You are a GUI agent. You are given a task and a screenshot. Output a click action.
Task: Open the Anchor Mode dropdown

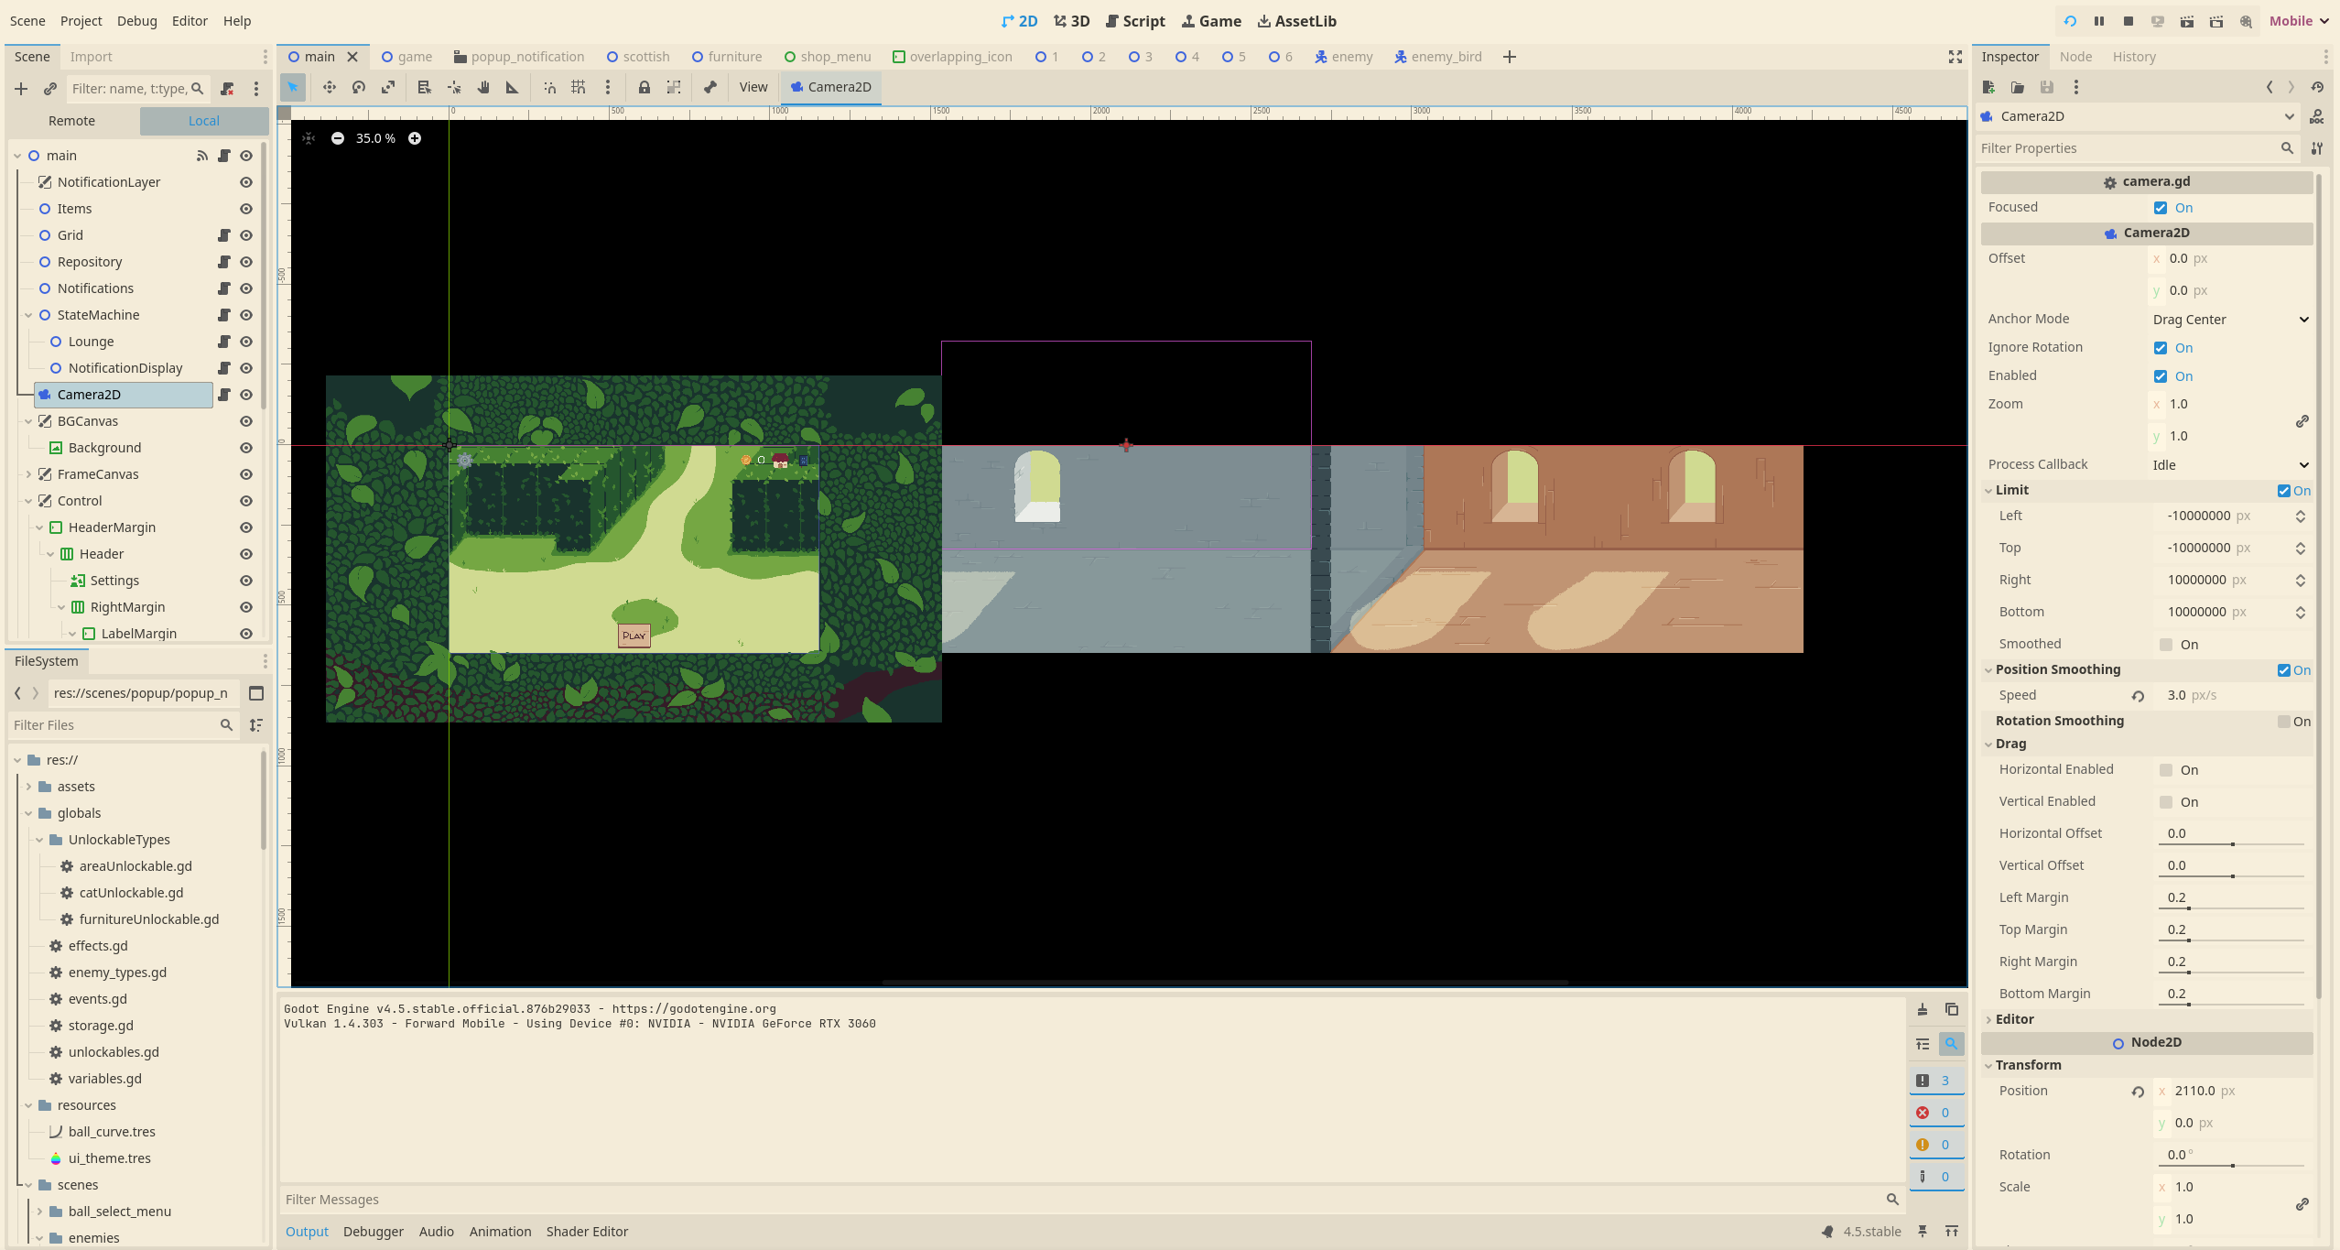click(2228, 320)
